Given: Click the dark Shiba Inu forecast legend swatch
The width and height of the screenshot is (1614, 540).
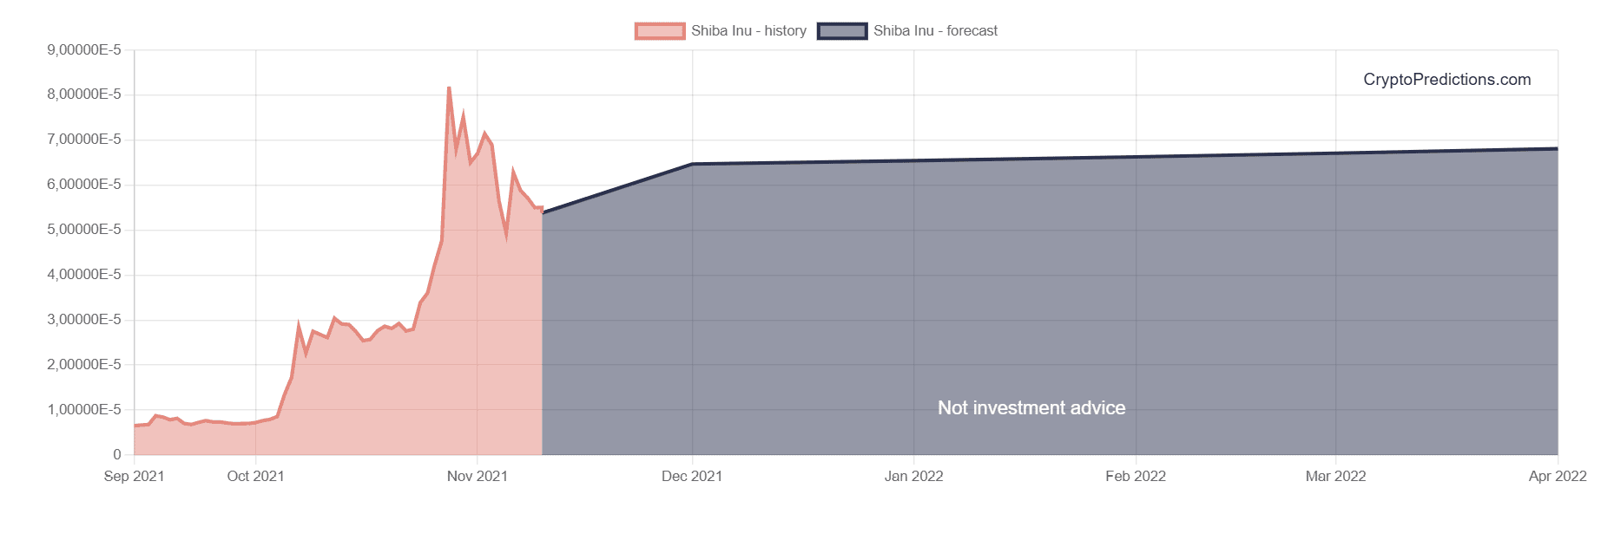Looking at the screenshot, I should [x=841, y=31].
